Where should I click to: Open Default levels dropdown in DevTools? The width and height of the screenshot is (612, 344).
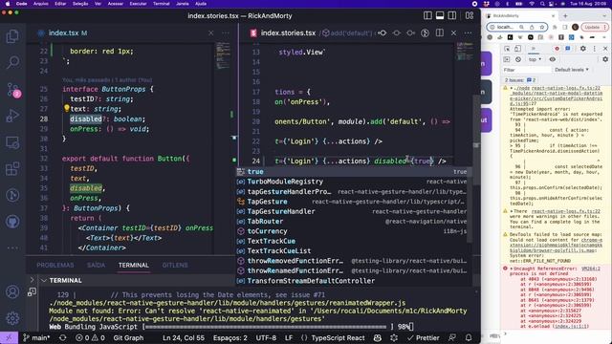[x=572, y=70]
